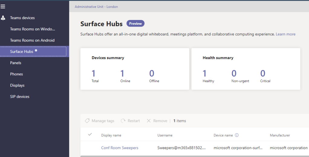This screenshot has height=157, width=309.
Task: Toggle the select-all checkmark in table header
Action: coord(90,135)
